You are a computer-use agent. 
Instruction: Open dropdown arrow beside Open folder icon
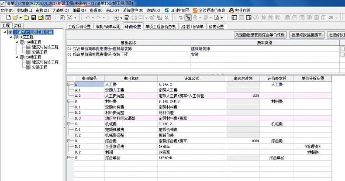click(x=21, y=18)
